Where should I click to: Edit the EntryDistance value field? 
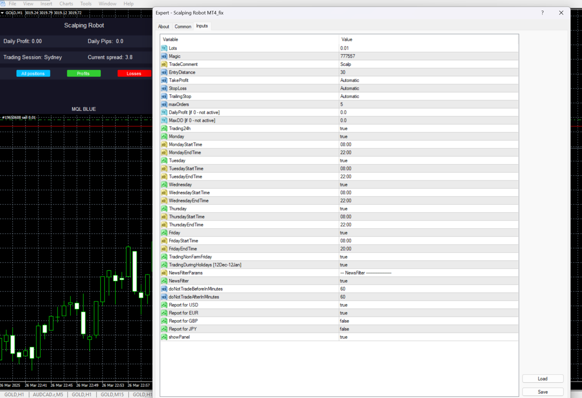[x=428, y=72]
